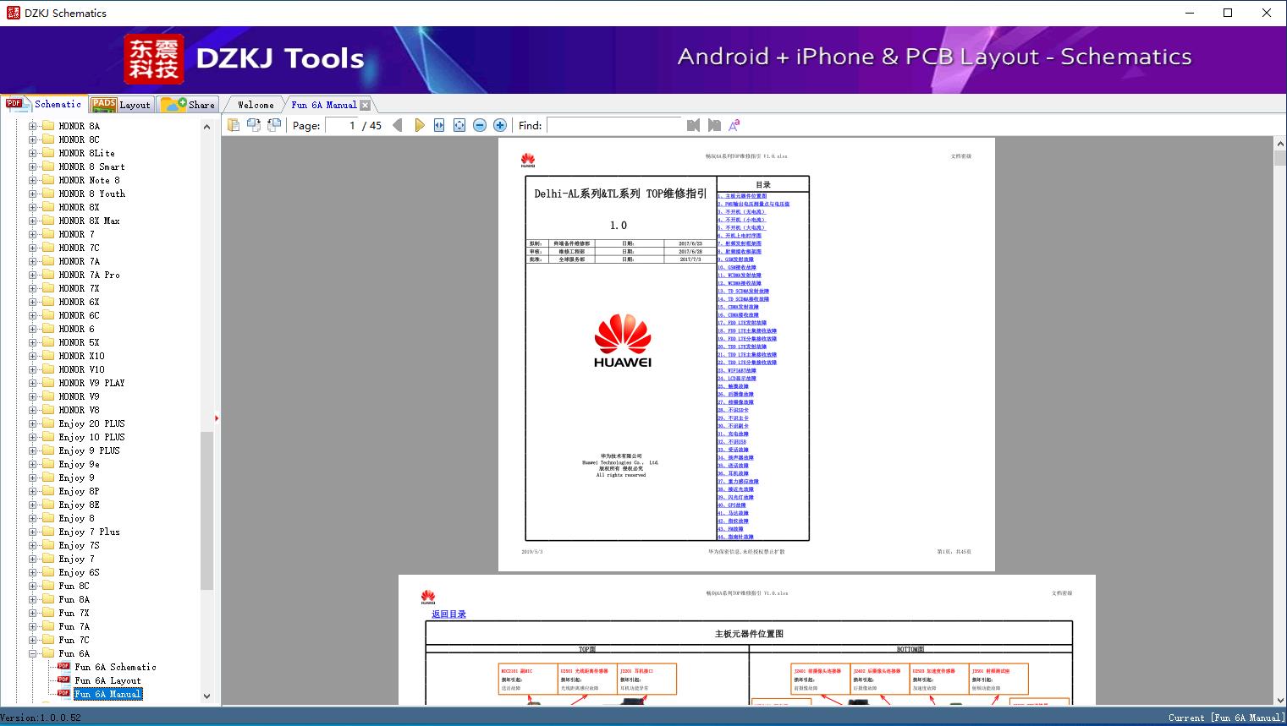Switch to the Layout tab
The width and height of the screenshot is (1287, 726).
tap(120, 105)
